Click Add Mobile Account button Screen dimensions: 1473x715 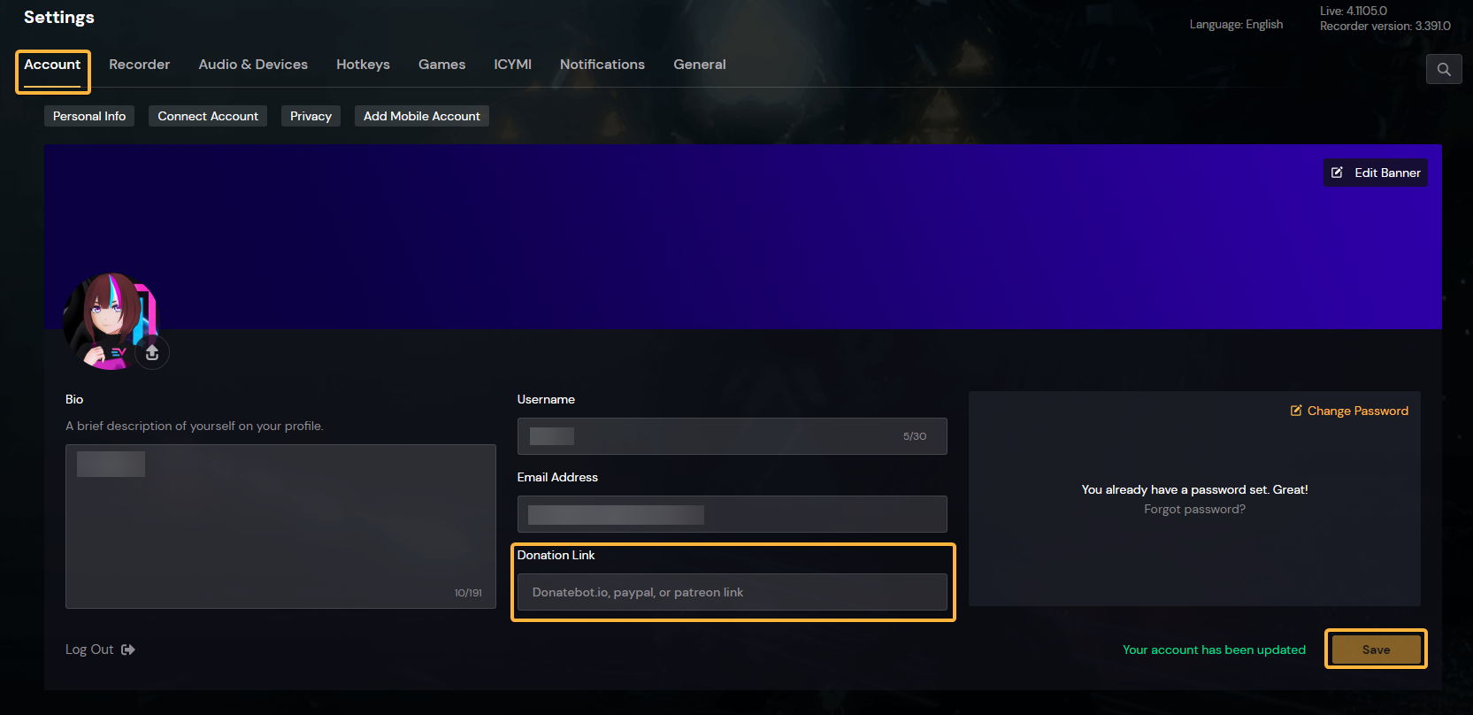coord(421,116)
